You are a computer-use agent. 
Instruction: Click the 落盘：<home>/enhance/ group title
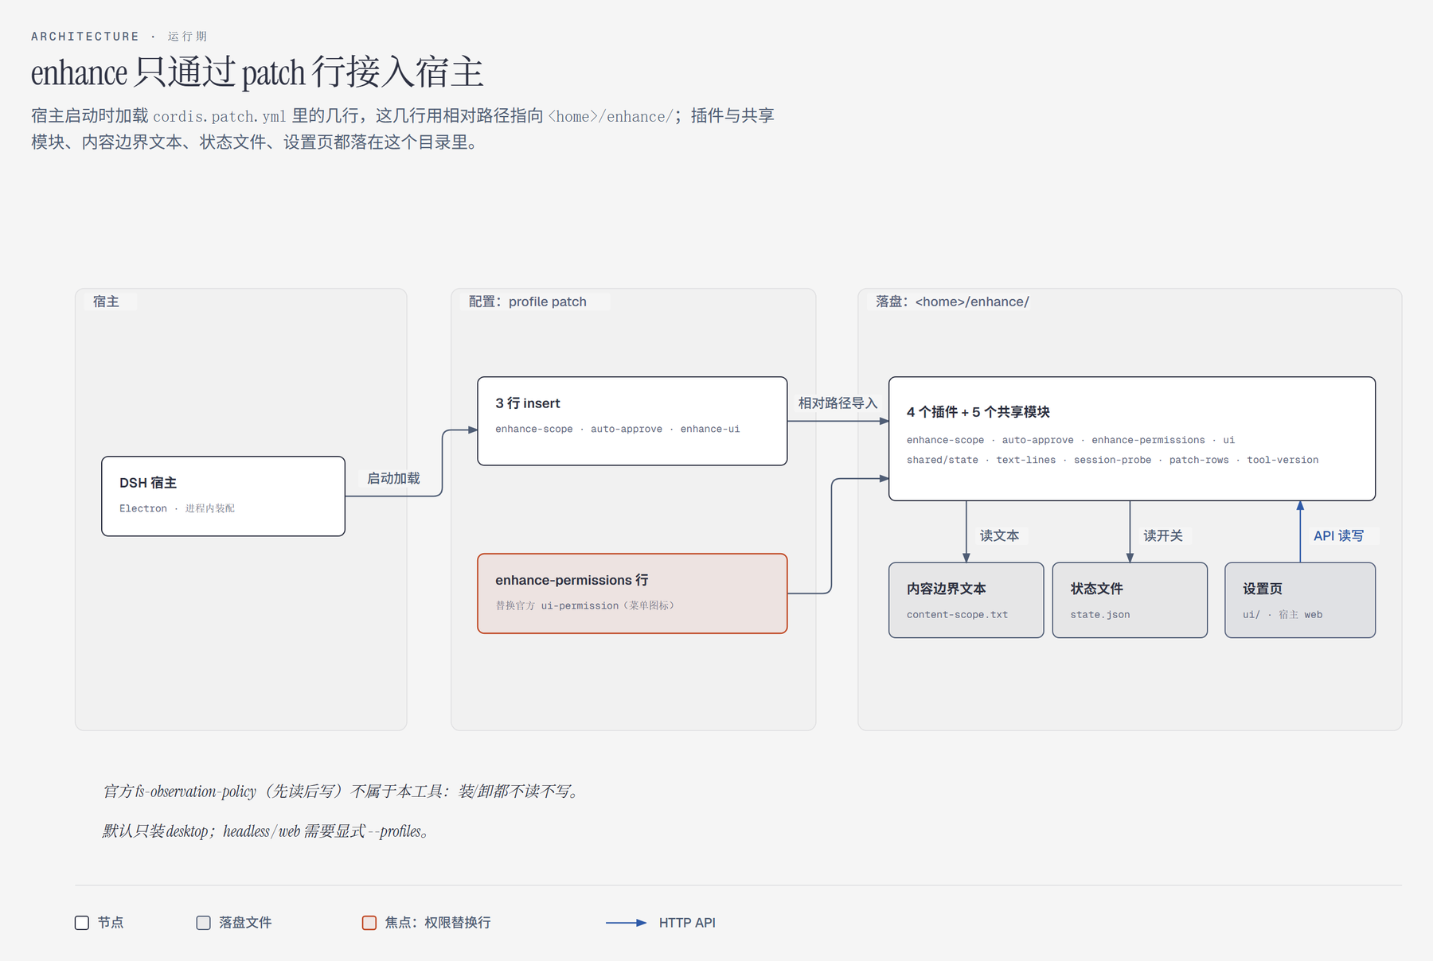click(952, 302)
